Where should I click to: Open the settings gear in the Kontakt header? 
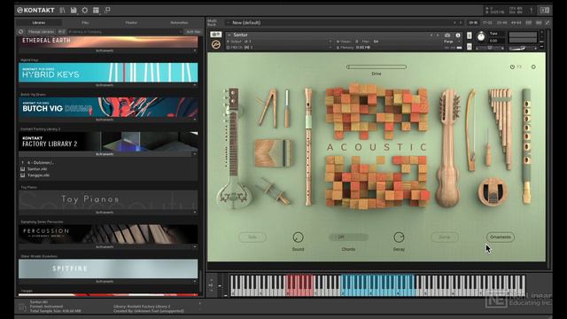point(85,10)
